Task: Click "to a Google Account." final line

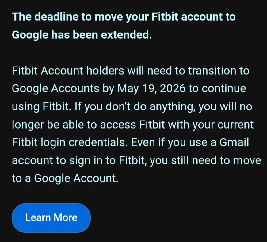Action: click(65, 179)
